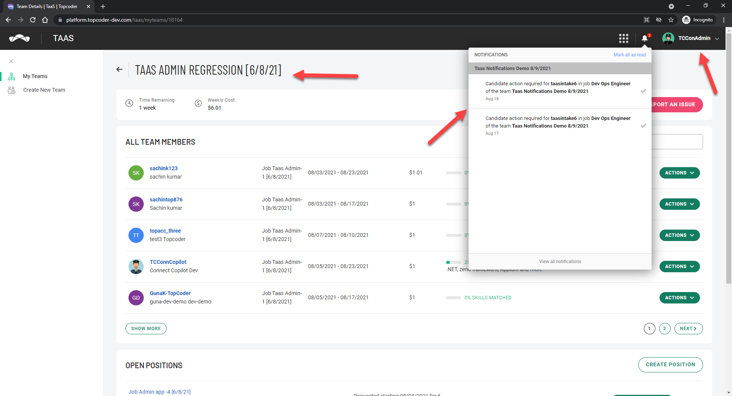Viewport: 732px width, 396px height.
Task: Expand Actions dropdown for sachink123
Action: pos(680,173)
